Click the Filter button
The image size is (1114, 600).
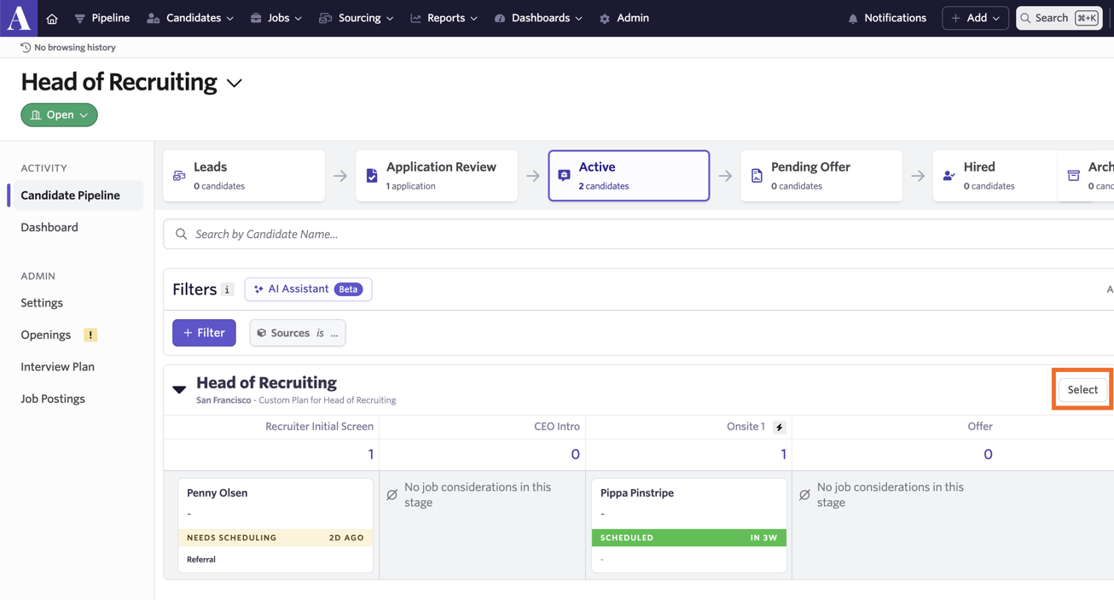point(204,333)
